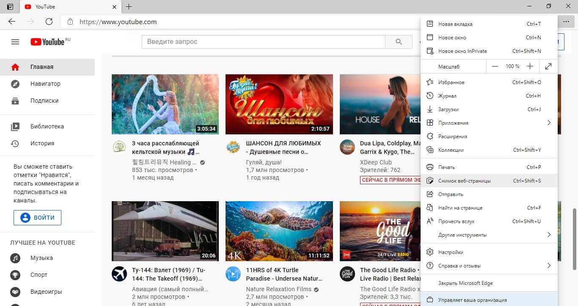This screenshot has width=578, height=306.
Task: Click the ВОЙТИ sign-in button
Action: [x=37, y=217]
